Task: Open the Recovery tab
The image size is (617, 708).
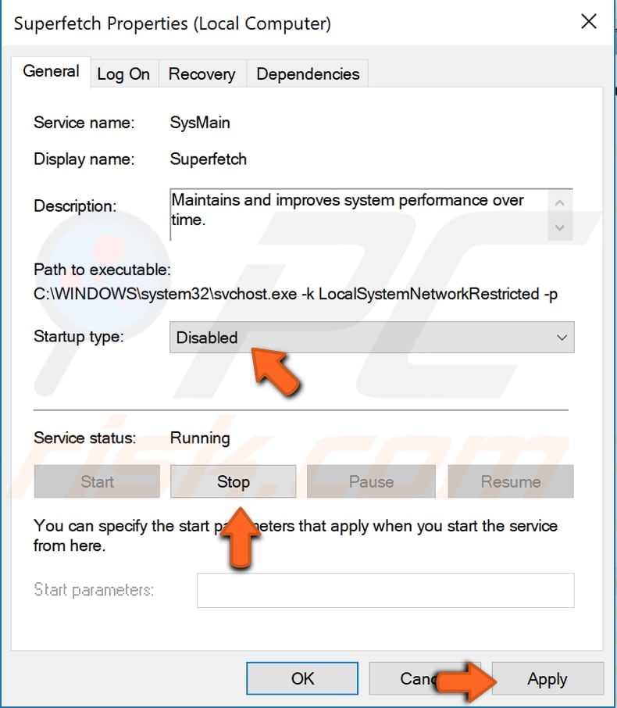Action: coord(202,73)
